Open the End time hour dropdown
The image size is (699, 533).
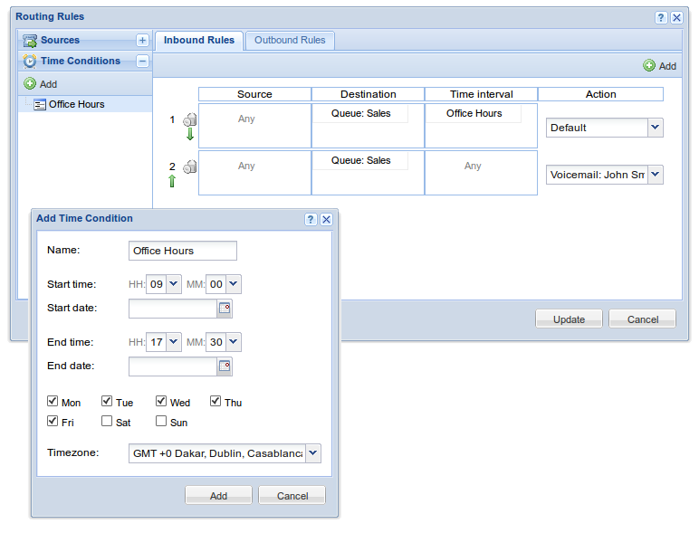pos(174,342)
